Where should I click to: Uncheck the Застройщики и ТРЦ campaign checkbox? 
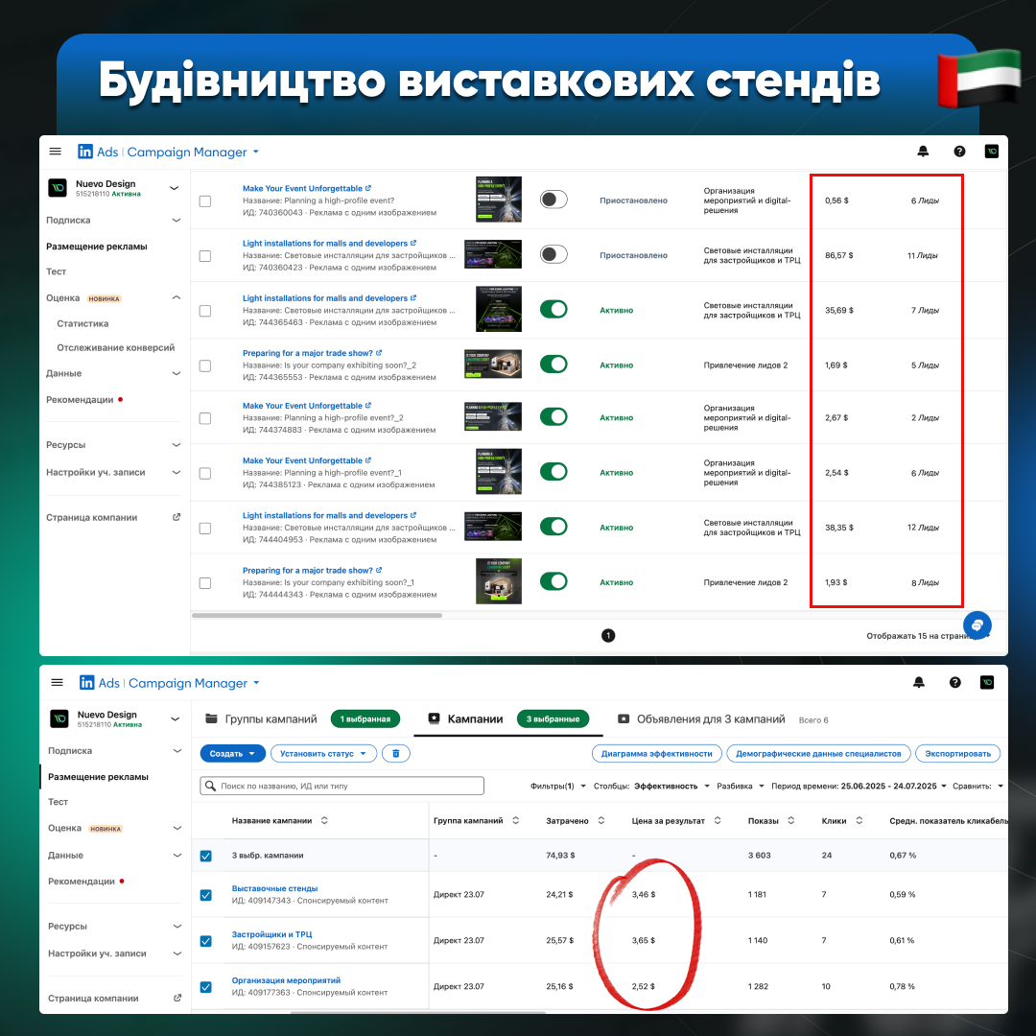[206, 941]
